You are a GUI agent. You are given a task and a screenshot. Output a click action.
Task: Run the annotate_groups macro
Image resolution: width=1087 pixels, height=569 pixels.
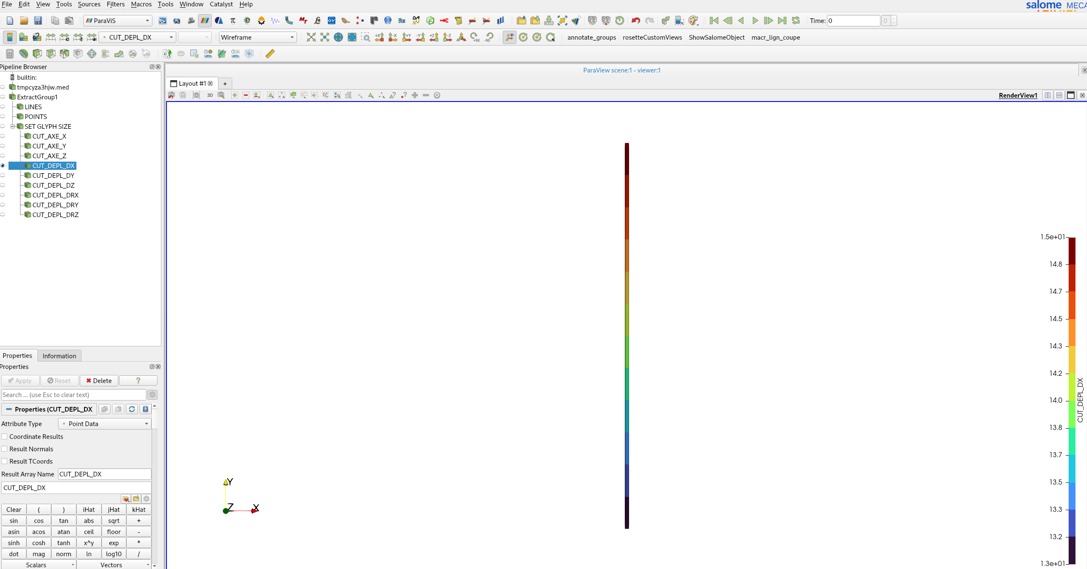(x=592, y=38)
